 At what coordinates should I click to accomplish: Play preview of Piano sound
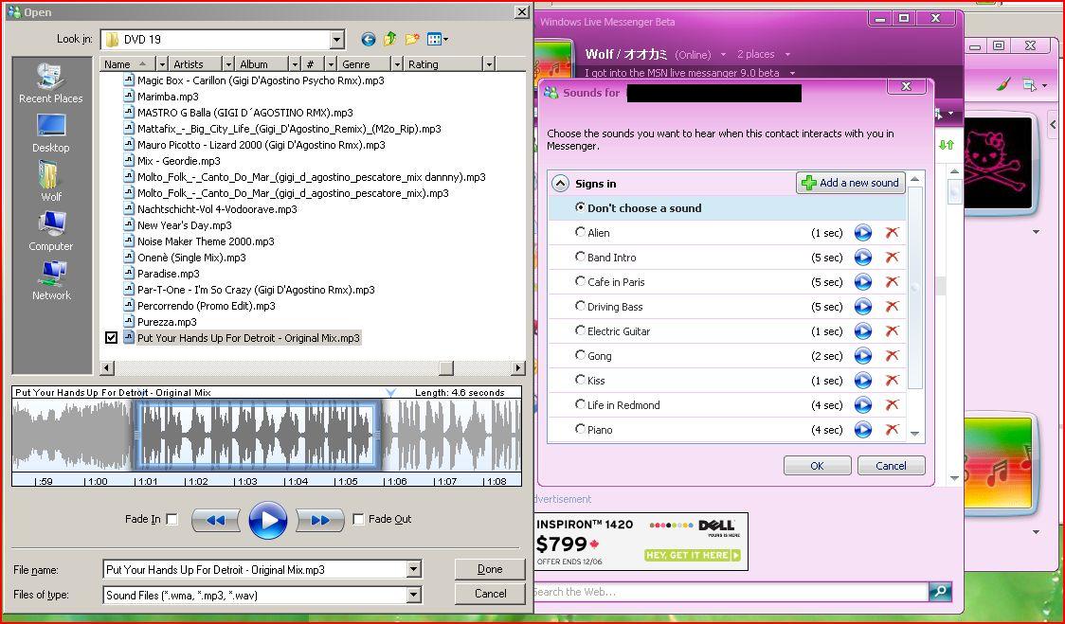click(862, 430)
